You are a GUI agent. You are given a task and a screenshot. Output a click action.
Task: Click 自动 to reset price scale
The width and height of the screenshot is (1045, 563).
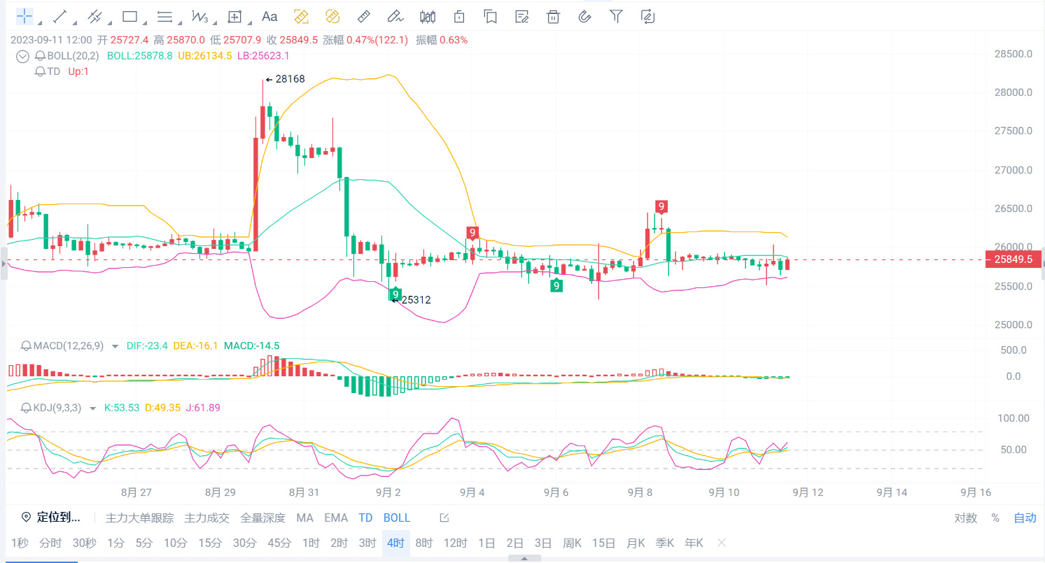1023,518
